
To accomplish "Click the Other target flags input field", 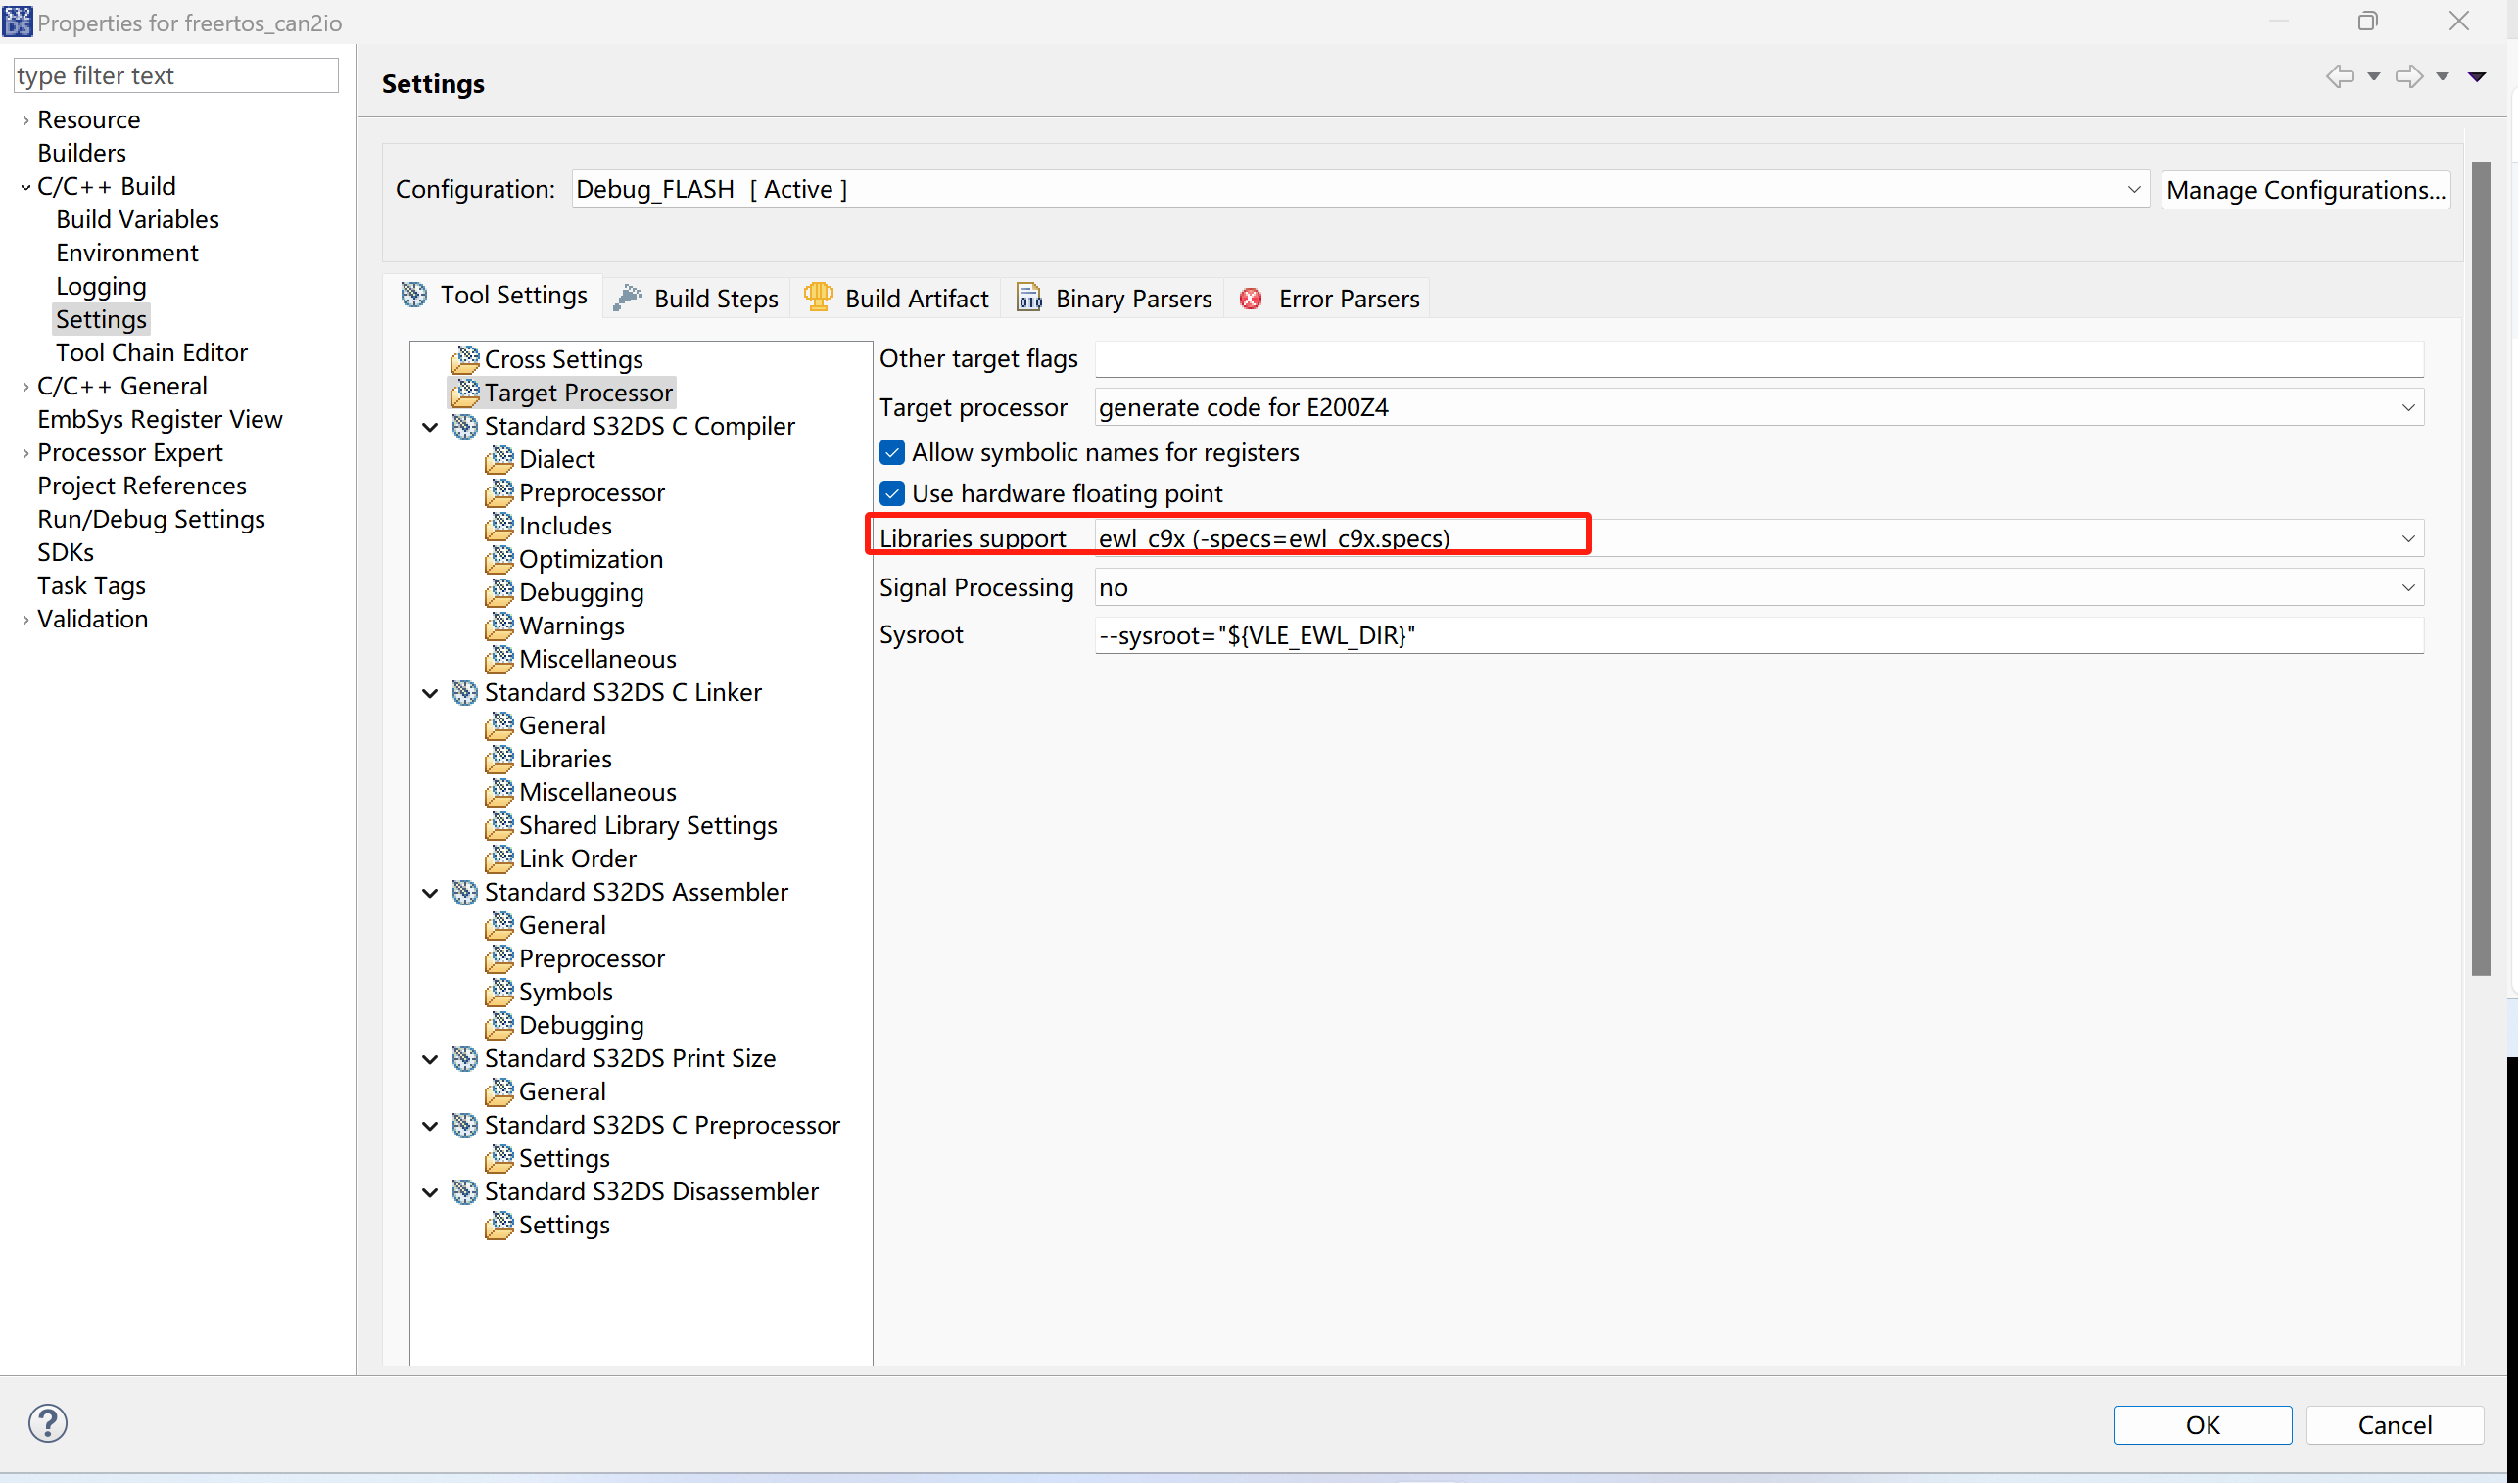I will click(1759, 358).
